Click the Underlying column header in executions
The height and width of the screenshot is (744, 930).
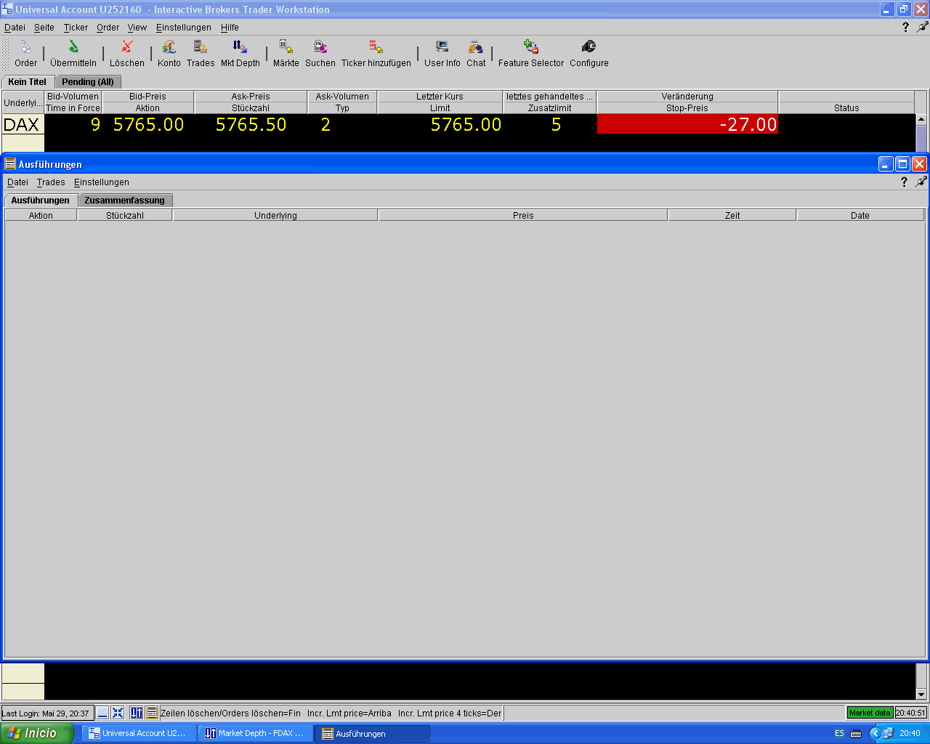point(275,215)
